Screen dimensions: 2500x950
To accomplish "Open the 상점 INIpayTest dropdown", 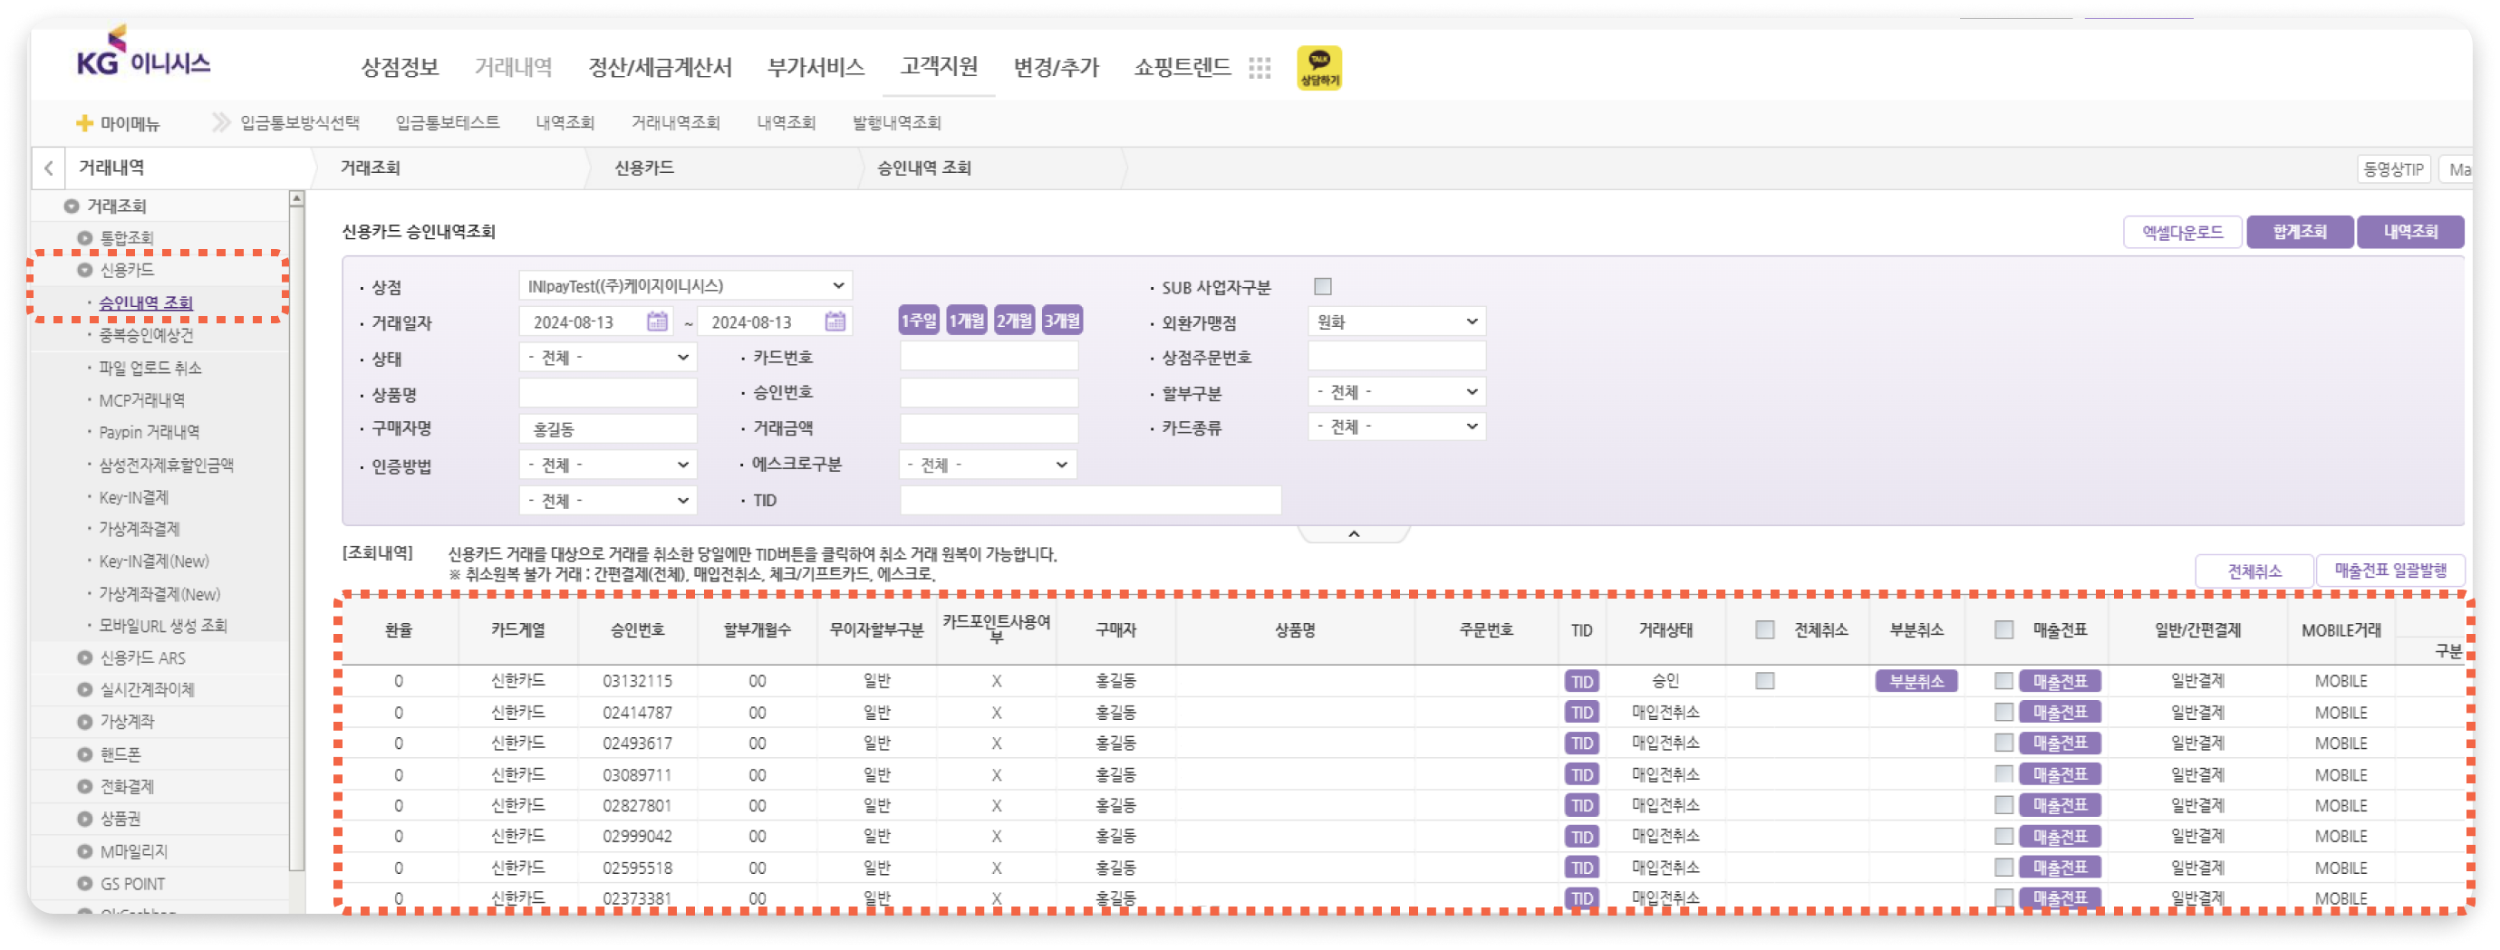I will point(685,285).
